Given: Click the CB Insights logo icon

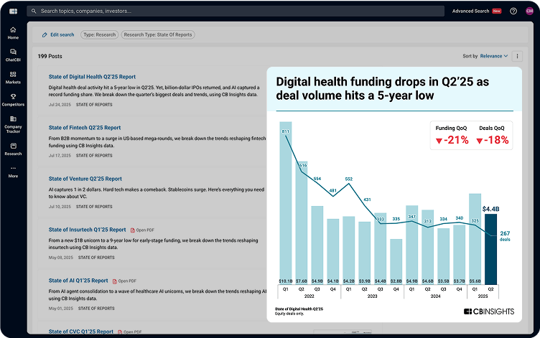Looking at the screenshot, I should [x=13, y=11].
